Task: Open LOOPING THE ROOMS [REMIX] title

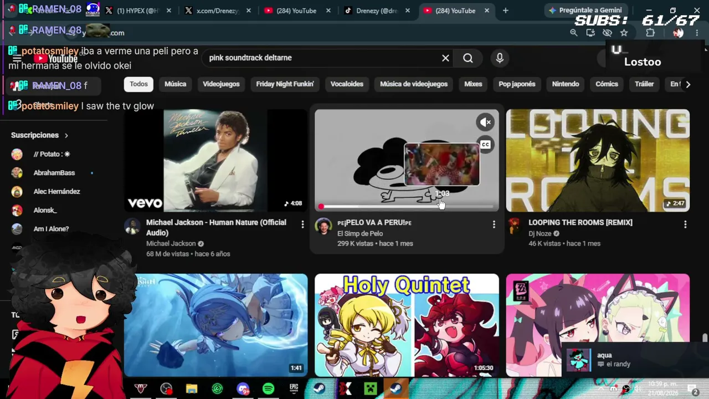Action: click(x=580, y=223)
